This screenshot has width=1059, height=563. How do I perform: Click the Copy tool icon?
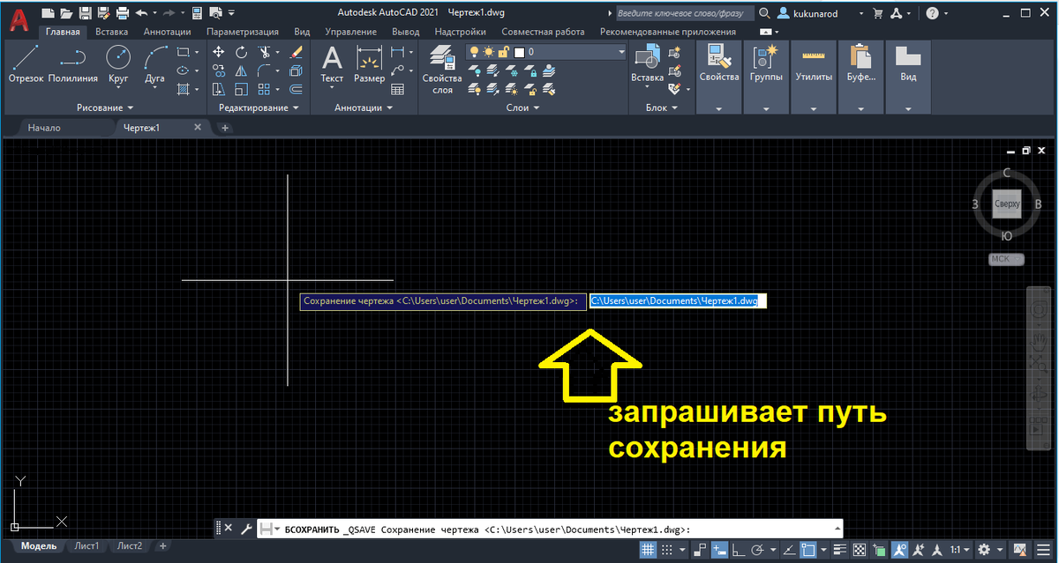click(219, 71)
